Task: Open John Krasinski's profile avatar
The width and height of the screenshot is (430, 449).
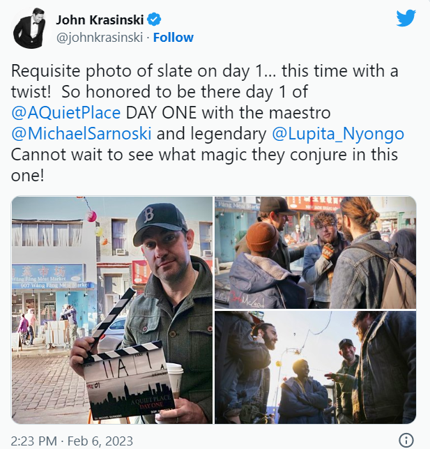Action: (x=29, y=28)
